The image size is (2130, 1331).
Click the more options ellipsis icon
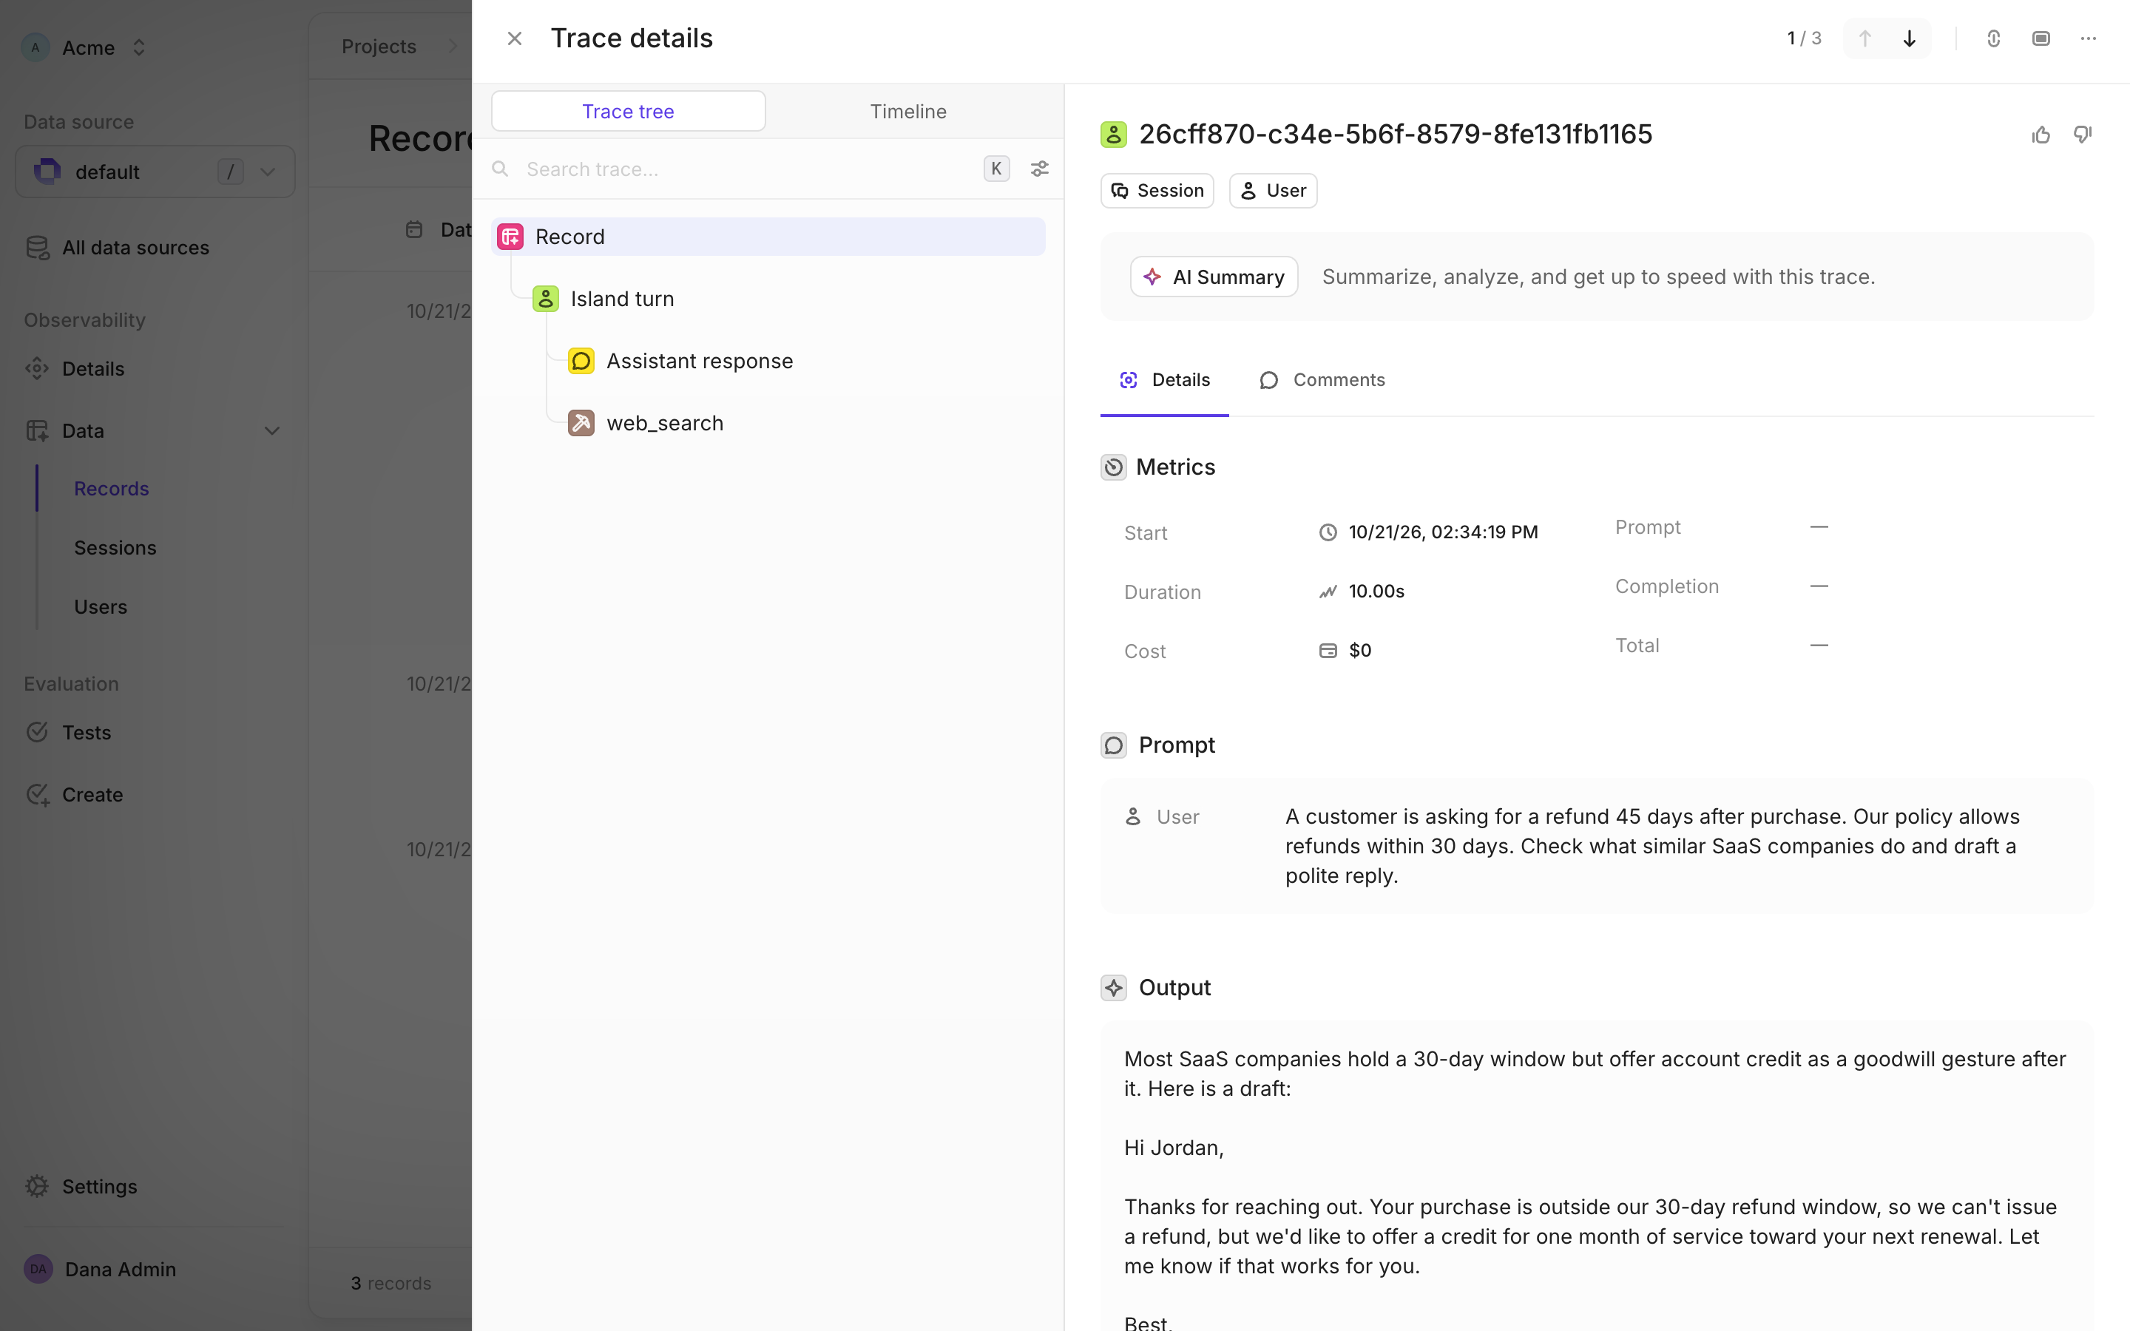[x=2088, y=38]
